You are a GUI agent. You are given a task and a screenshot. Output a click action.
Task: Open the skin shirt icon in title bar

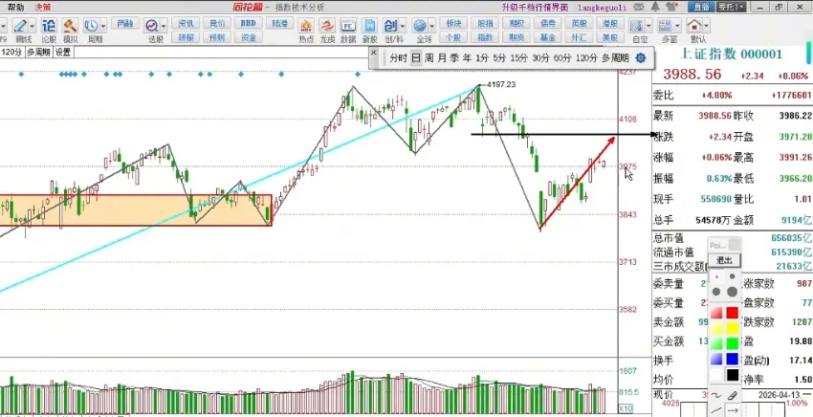(672, 7)
